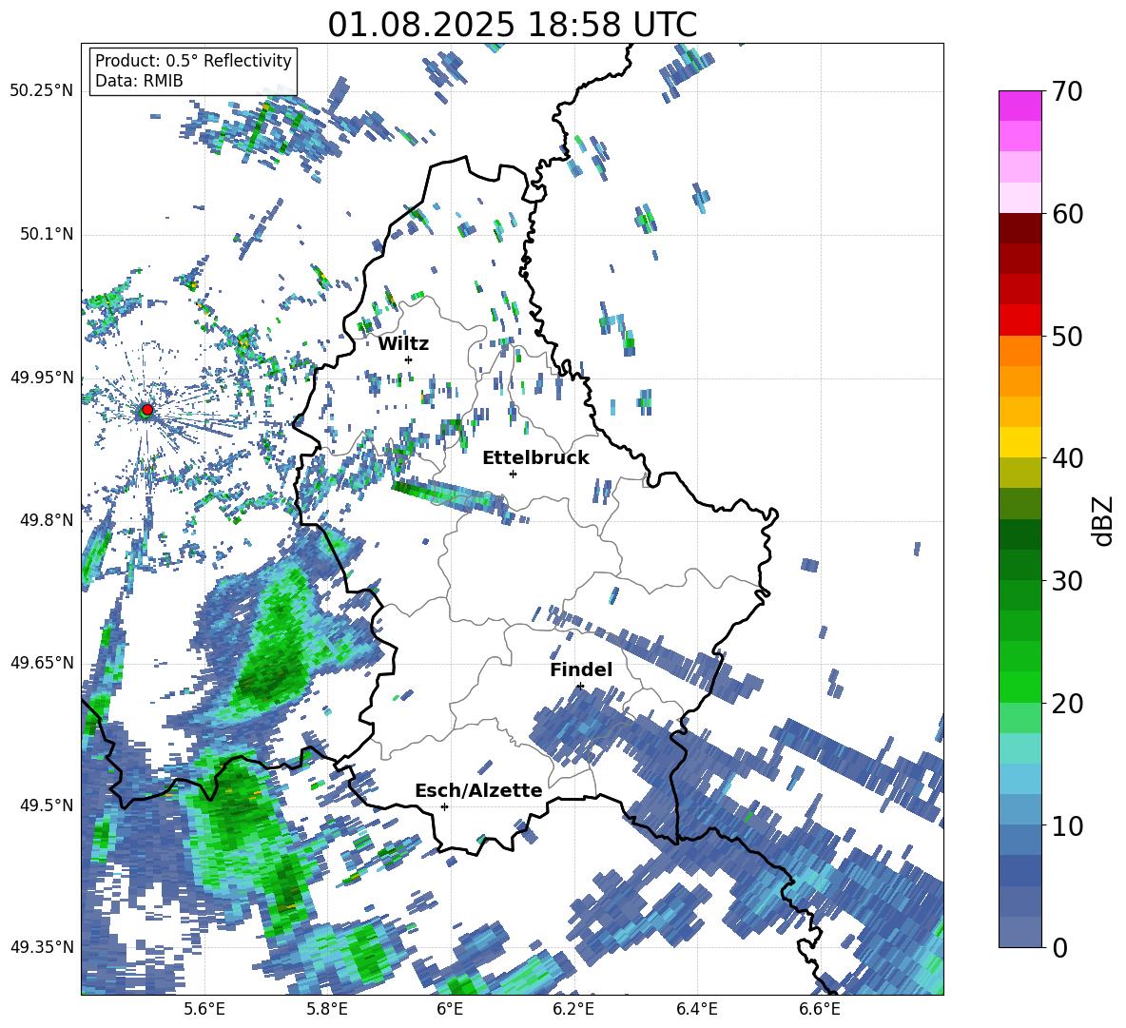Click the Findel station label
Image resolution: width=1126 pixels, height=1028 pixels.
(x=581, y=669)
